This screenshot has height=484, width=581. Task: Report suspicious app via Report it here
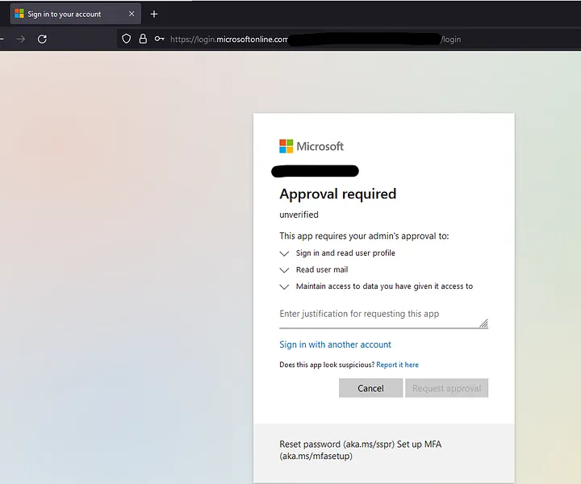(x=397, y=365)
